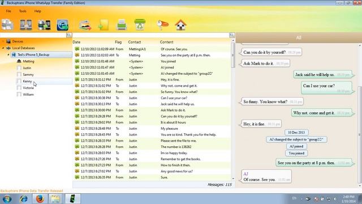Click the export photos/attachments icon
The height and width of the screenshot is (204, 362).
point(85,25)
